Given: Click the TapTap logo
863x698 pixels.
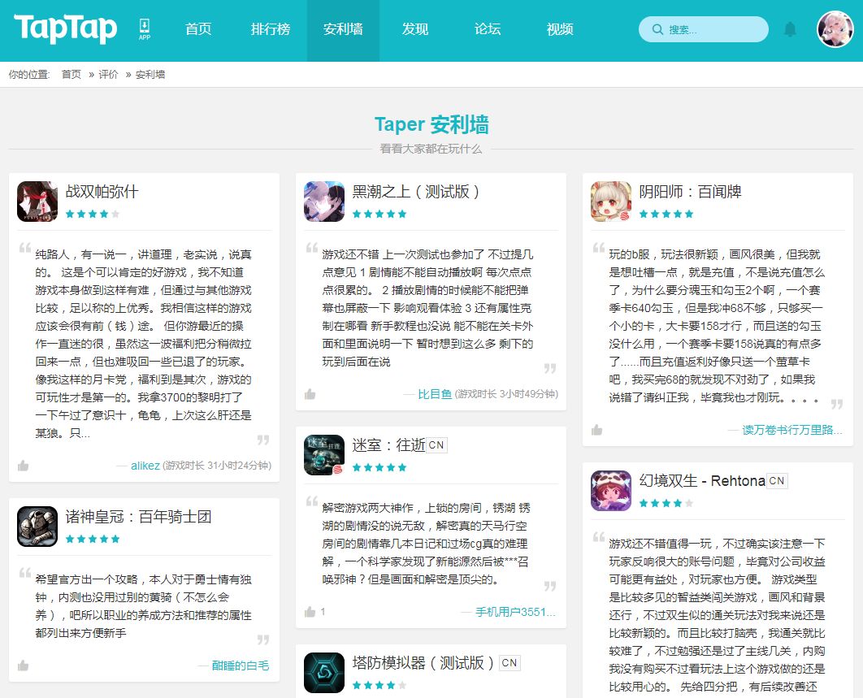Looking at the screenshot, I should 66,28.
